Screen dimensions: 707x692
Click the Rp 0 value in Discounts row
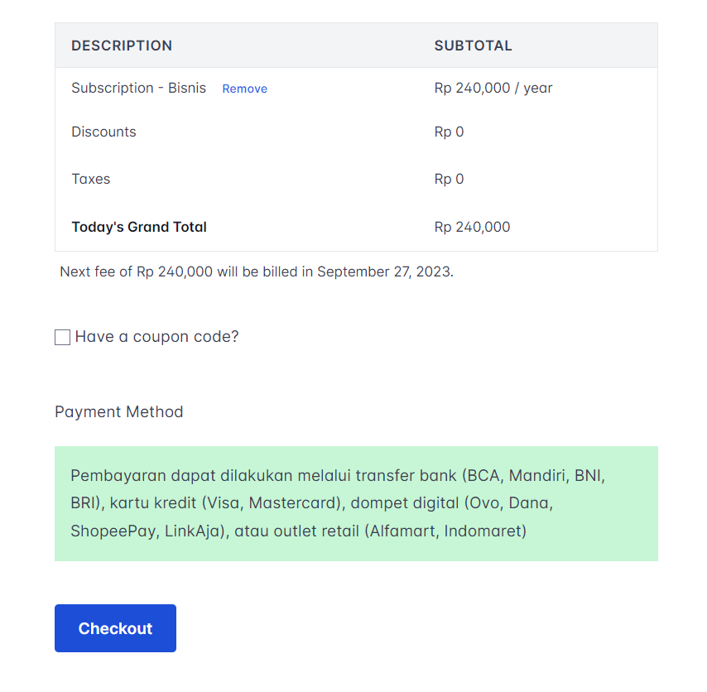coord(449,132)
